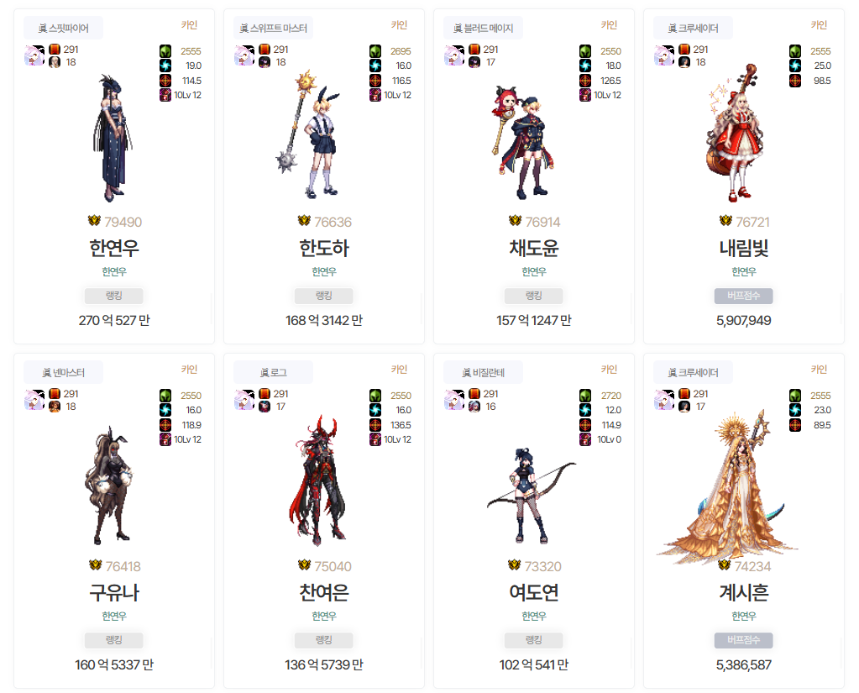
Task: Click the crown icon beside 74234
Action: (725, 564)
